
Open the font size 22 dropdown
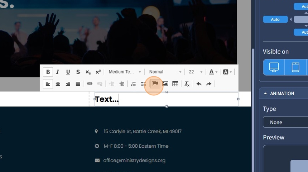click(x=196, y=72)
